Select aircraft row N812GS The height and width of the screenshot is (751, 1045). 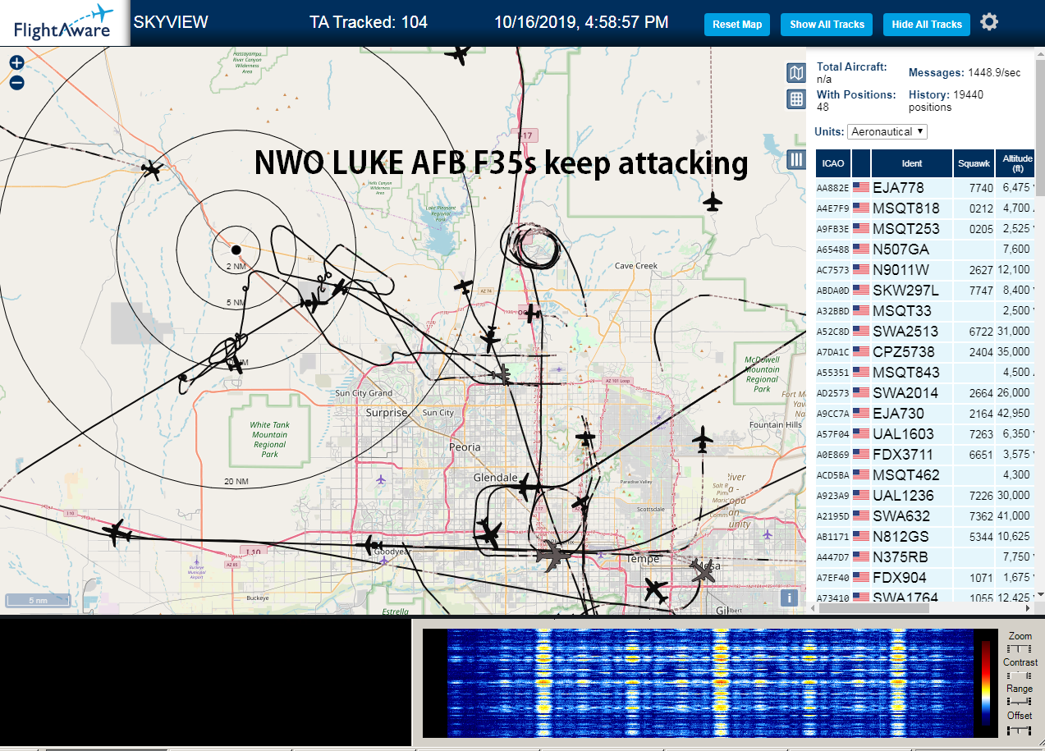coord(925,537)
